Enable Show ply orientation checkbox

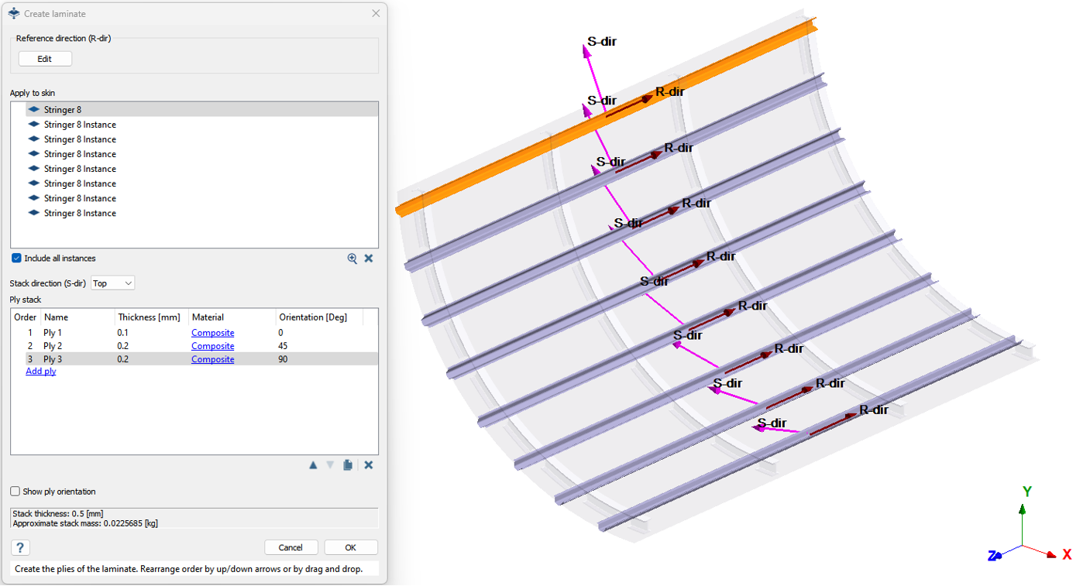(15, 492)
